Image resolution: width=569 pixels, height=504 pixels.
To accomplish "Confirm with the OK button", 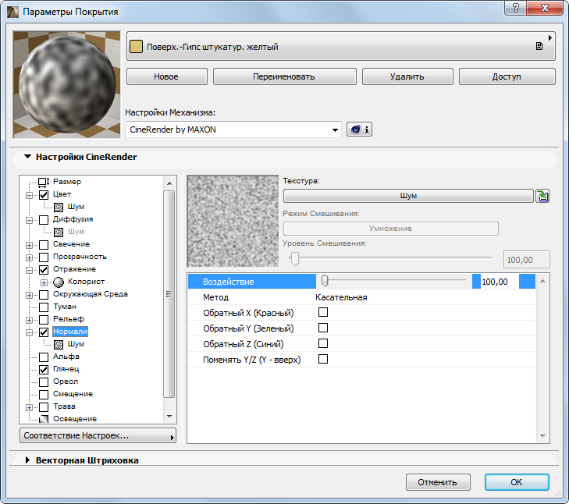I will point(517,482).
